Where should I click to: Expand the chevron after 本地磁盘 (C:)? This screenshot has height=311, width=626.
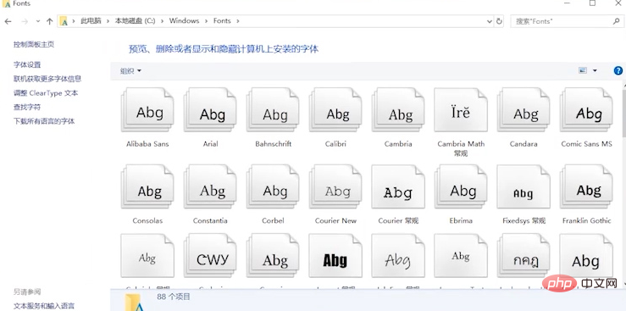click(x=162, y=20)
